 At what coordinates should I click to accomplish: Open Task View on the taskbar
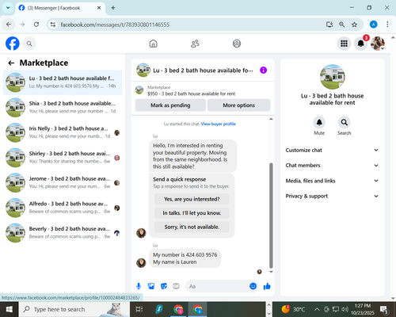139,309
